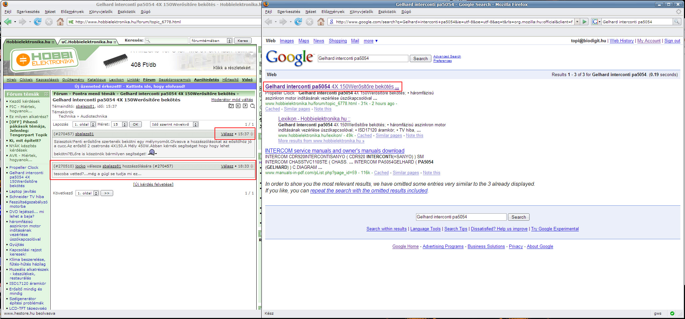Click Válasz on the 15:37 post
Image resolution: width=685 pixels, height=319 pixels.
click(x=227, y=134)
